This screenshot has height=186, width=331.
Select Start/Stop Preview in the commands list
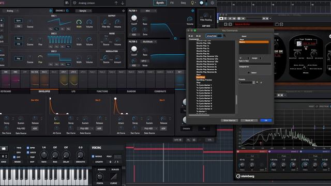pyautogui.click(x=204, y=80)
